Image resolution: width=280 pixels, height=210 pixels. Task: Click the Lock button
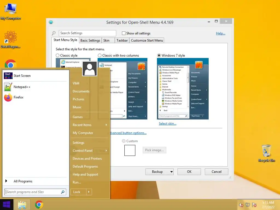(x=78, y=192)
